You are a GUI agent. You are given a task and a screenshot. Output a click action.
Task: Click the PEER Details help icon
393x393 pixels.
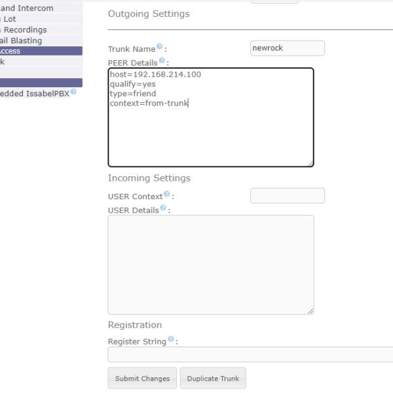[162, 62]
